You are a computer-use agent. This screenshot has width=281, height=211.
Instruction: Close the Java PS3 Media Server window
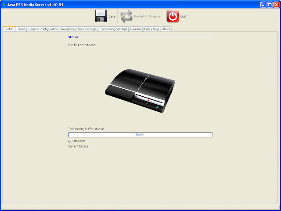point(276,4)
